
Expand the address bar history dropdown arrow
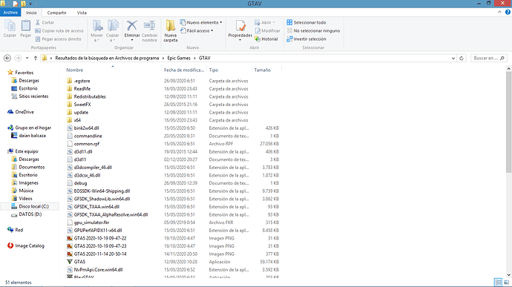click(x=453, y=58)
